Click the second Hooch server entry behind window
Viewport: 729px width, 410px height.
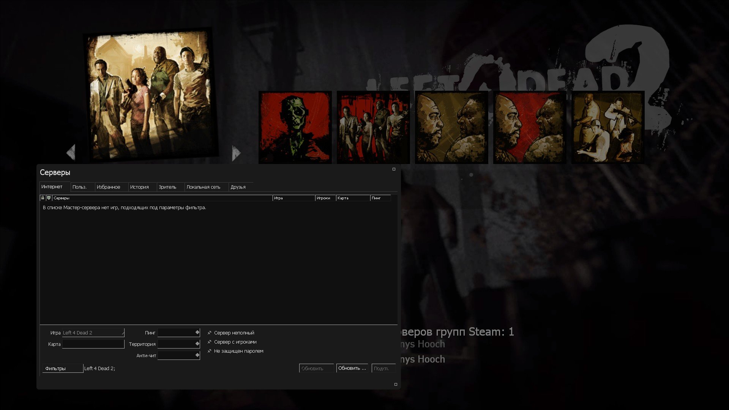[423, 359]
